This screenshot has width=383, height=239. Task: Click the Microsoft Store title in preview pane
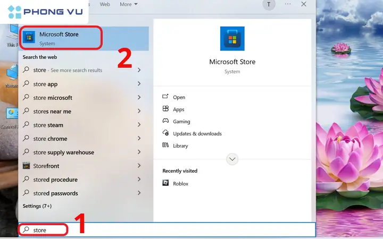click(x=232, y=62)
